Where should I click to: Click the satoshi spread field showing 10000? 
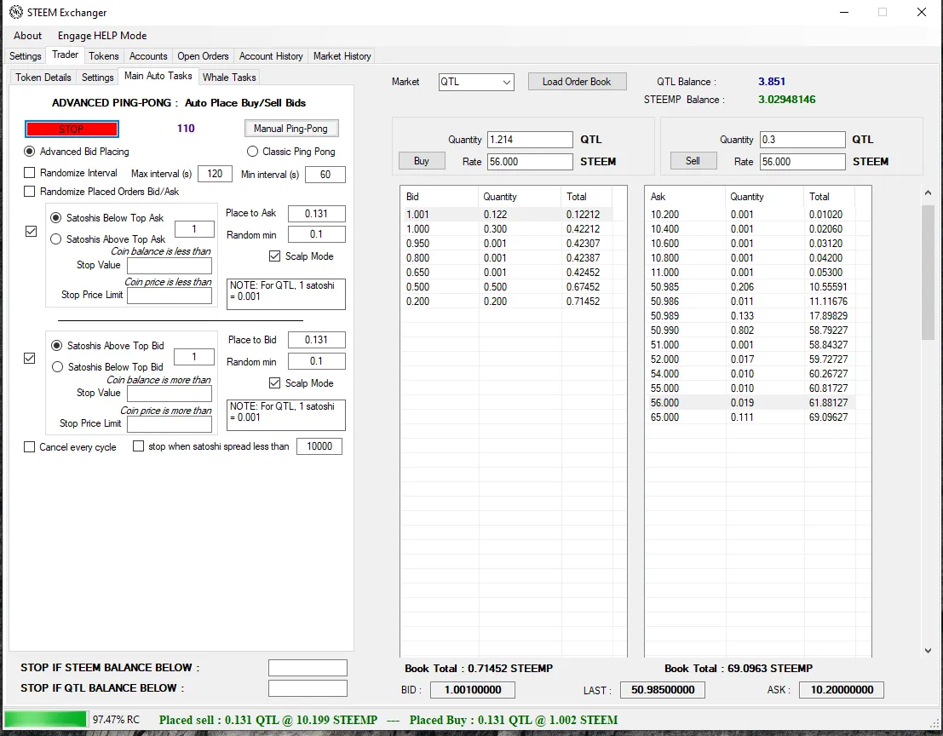click(319, 446)
